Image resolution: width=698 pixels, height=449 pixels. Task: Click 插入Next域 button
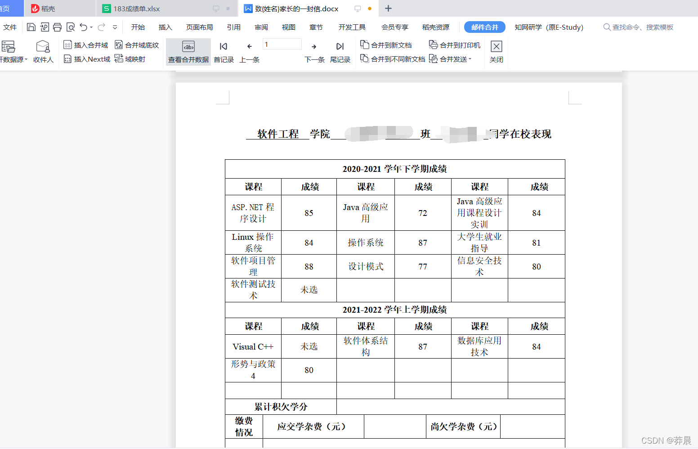[87, 59]
